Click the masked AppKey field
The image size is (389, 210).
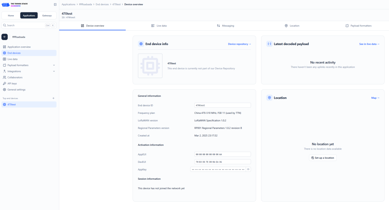point(218,169)
